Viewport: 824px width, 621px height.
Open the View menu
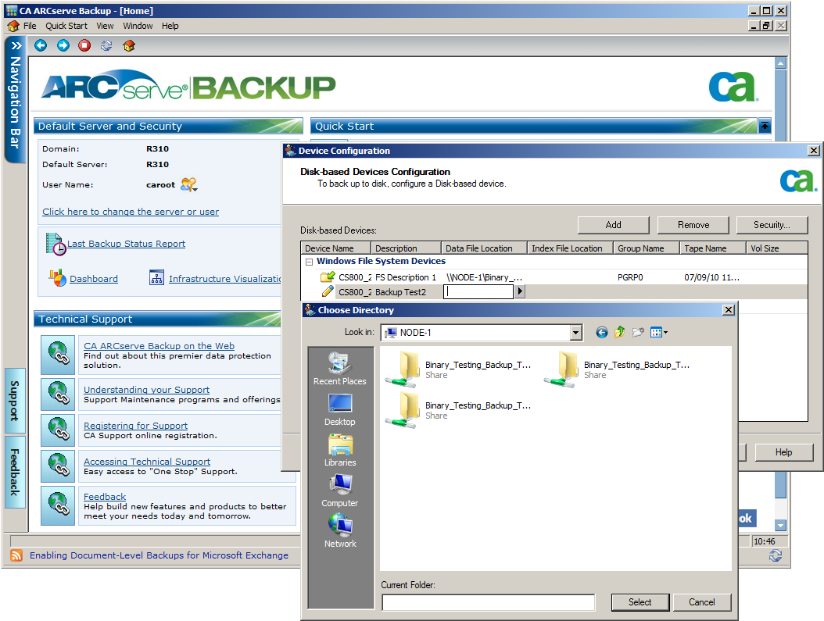click(105, 26)
